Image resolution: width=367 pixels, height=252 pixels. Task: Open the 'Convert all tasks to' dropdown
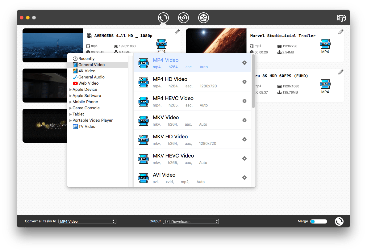click(87, 221)
